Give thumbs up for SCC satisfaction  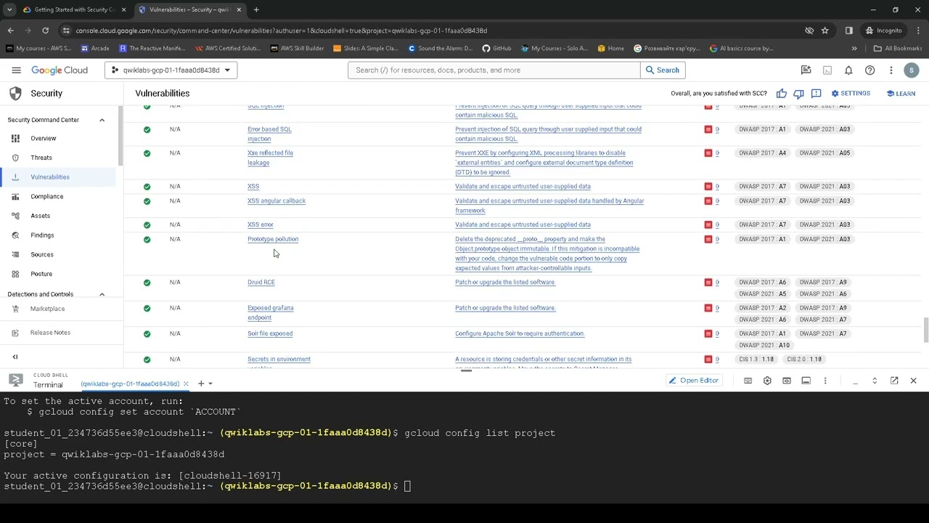click(782, 94)
